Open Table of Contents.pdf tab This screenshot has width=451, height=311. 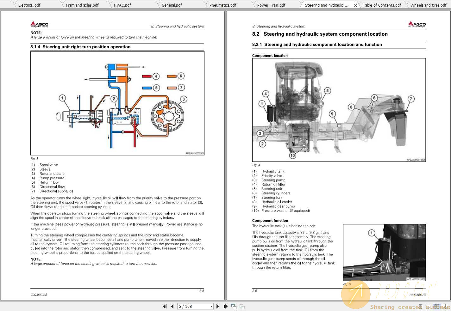(x=382, y=5)
